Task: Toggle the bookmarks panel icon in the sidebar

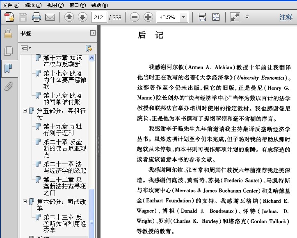Action: [x=8, y=68]
